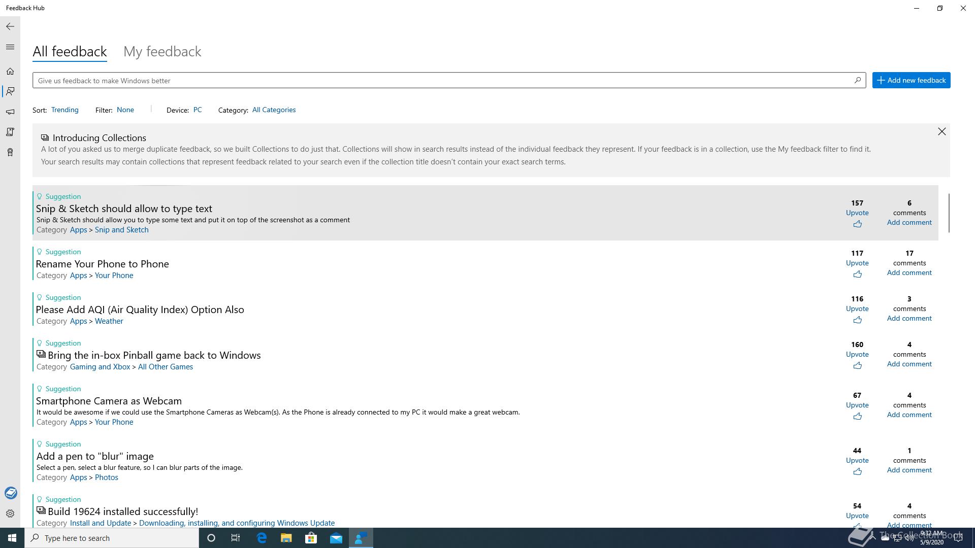975x548 pixels.
Task: Open Achievements badge icon in sidebar
Action: coord(10,152)
